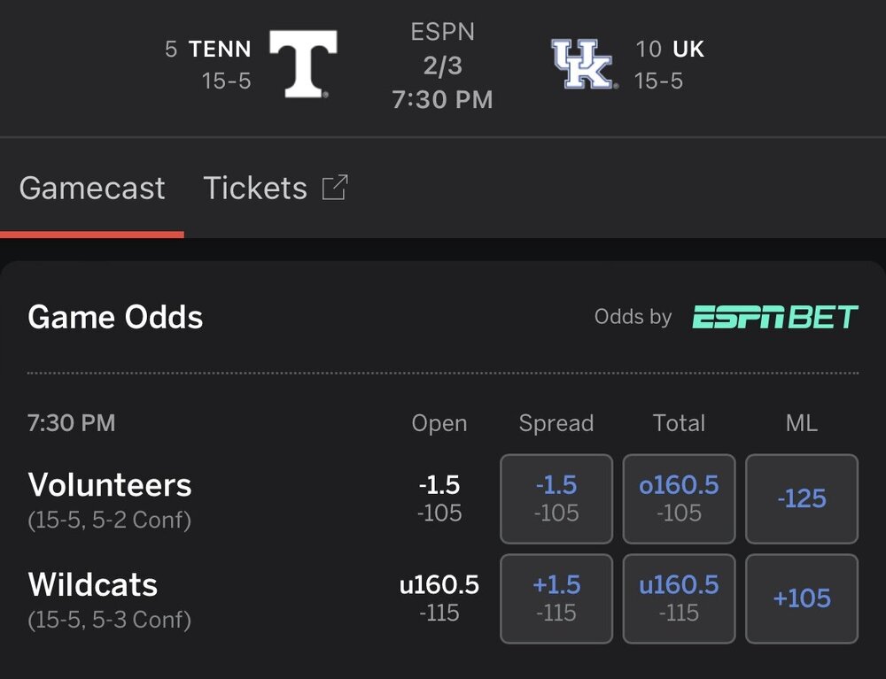Screen dimensions: 886x679
Task: Click the Wildcats team row name
Action: tap(93, 585)
